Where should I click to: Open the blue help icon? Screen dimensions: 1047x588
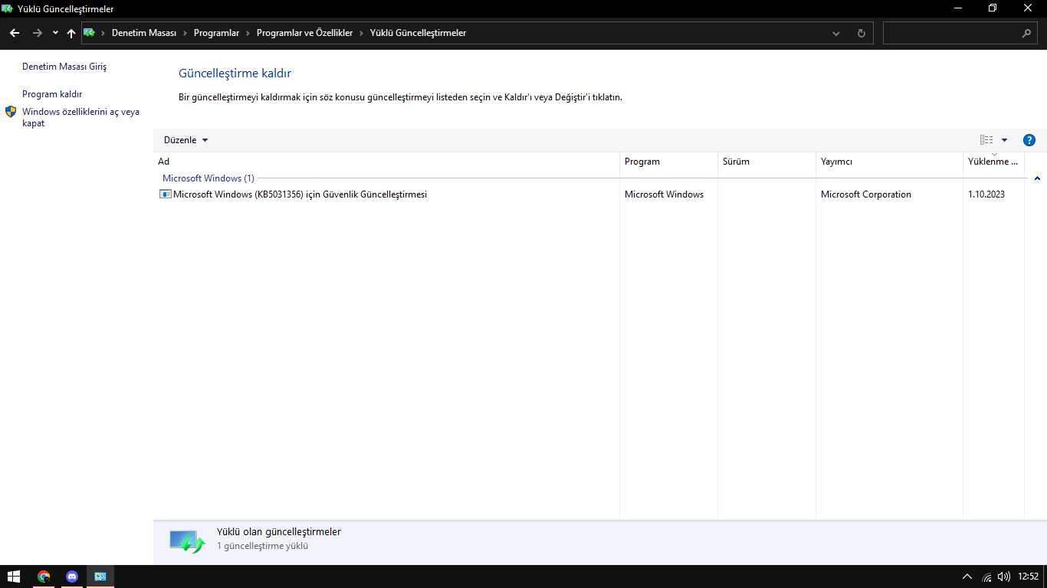point(1029,140)
